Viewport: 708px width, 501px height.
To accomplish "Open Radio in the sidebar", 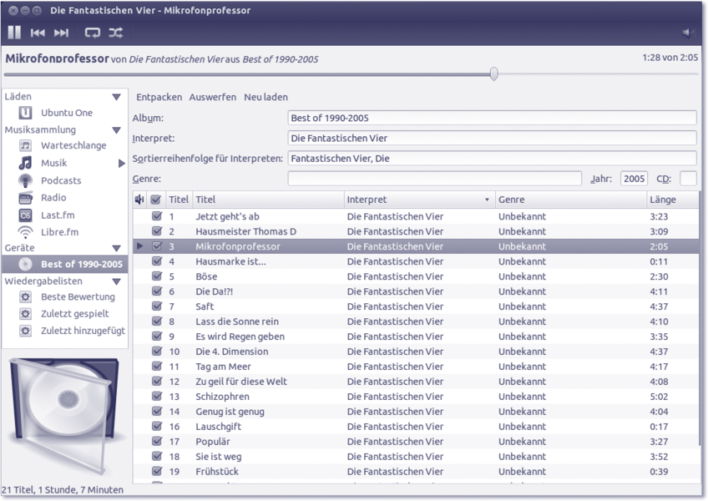I will [x=53, y=198].
